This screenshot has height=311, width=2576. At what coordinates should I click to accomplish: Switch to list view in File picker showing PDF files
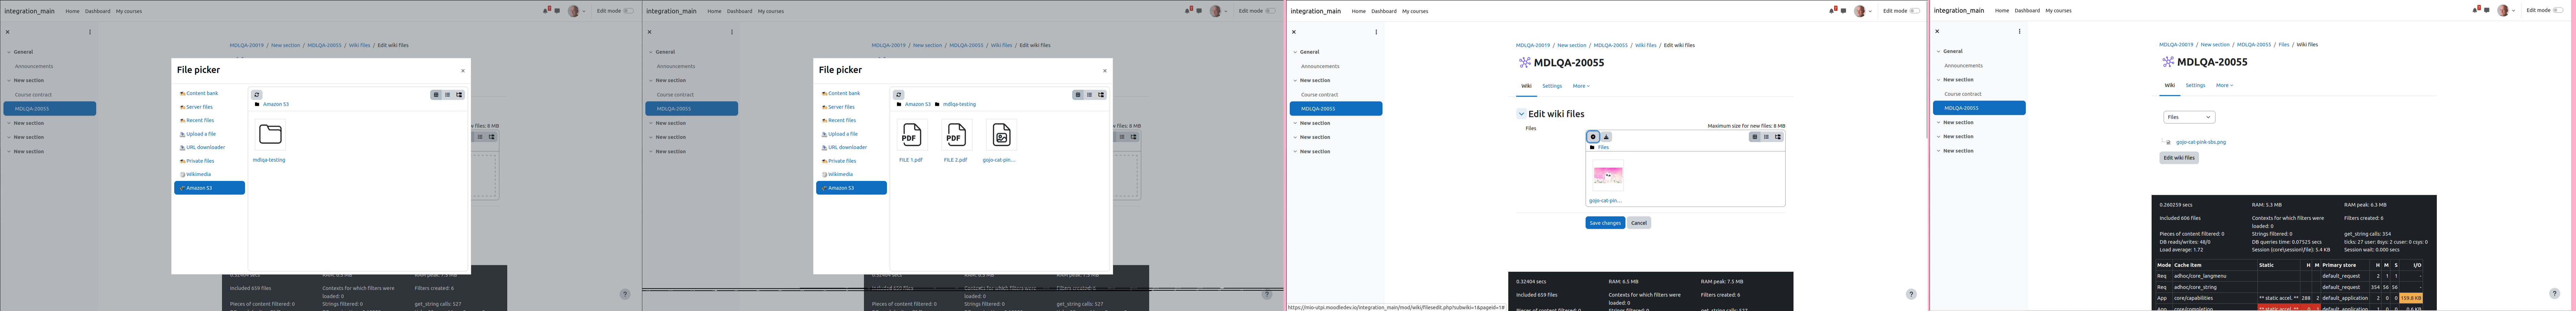pyautogui.click(x=1090, y=95)
